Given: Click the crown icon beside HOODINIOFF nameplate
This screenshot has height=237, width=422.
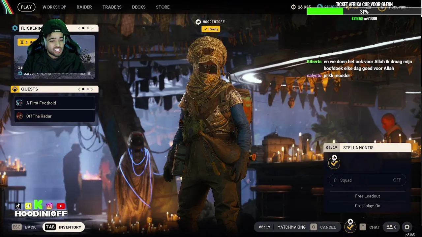Looking at the screenshot, I should [198, 22].
